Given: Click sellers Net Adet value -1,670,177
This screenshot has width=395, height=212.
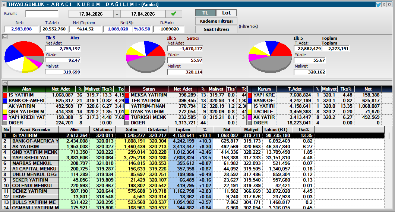Looking at the screenshot, I should pyautogui.click(x=185, y=49).
